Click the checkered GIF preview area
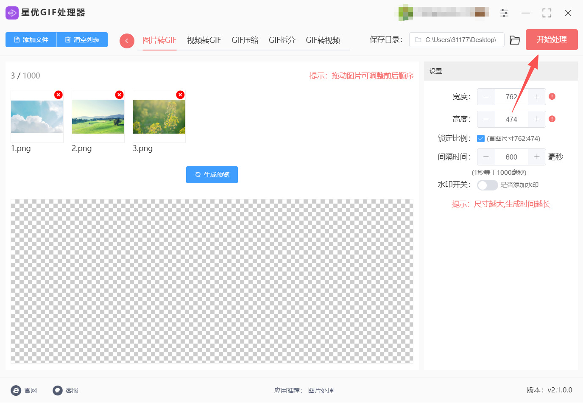Screen dimensions: 583x403 click(x=212, y=281)
